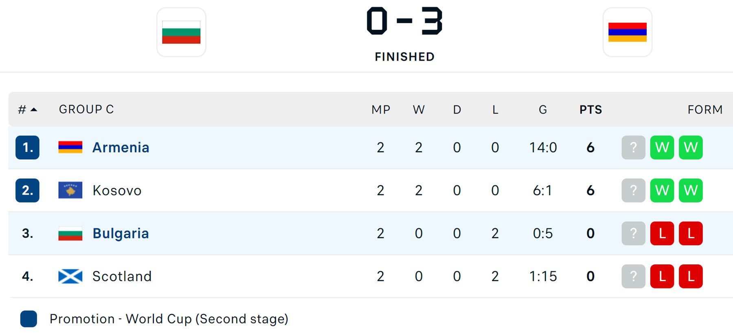Click the Armenia flag in match header

(x=627, y=32)
